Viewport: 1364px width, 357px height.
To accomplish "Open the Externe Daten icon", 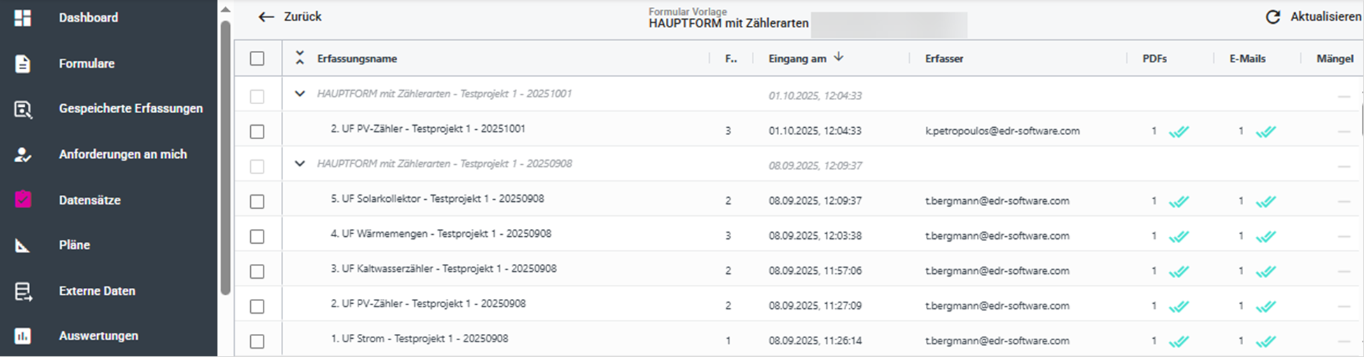I will tap(23, 291).
